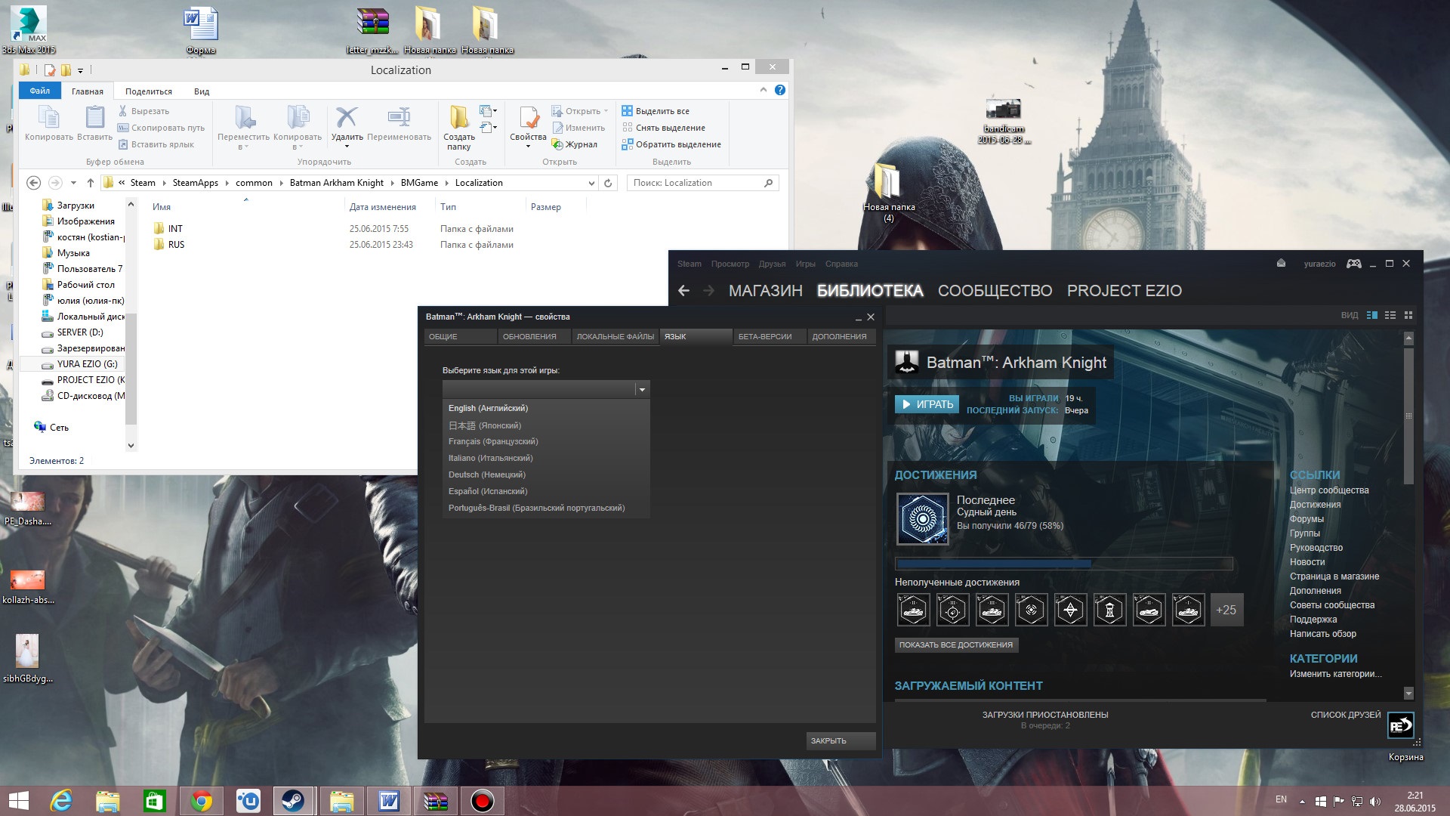The image size is (1450, 816).
Task: Switch to the Local Files tab
Action: 615,337
